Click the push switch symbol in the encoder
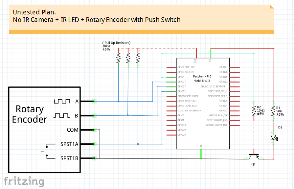The image size is (294, 189). (48, 151)
